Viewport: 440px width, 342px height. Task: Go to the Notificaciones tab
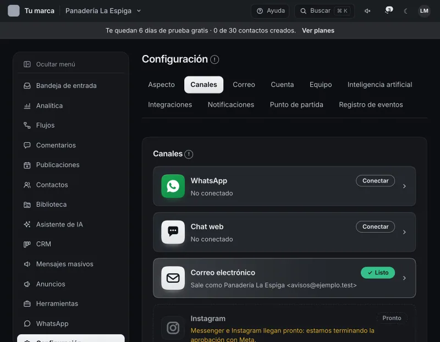[x=231, y=104]
